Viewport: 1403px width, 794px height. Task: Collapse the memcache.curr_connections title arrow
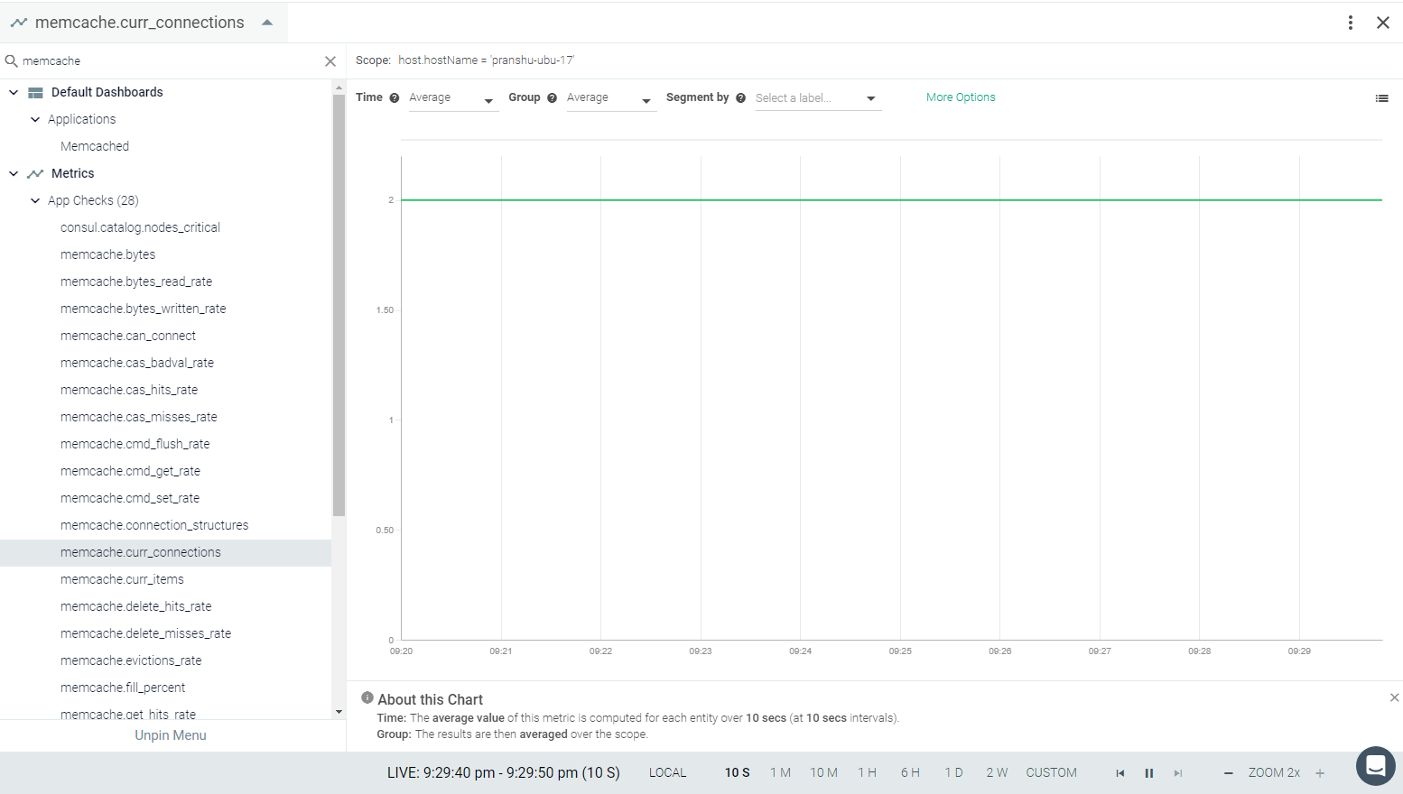(x=267, y=23)
